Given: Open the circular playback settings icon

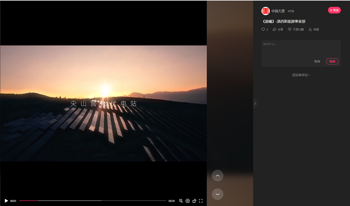Looking at the screenshot, I should coord(188,201).
